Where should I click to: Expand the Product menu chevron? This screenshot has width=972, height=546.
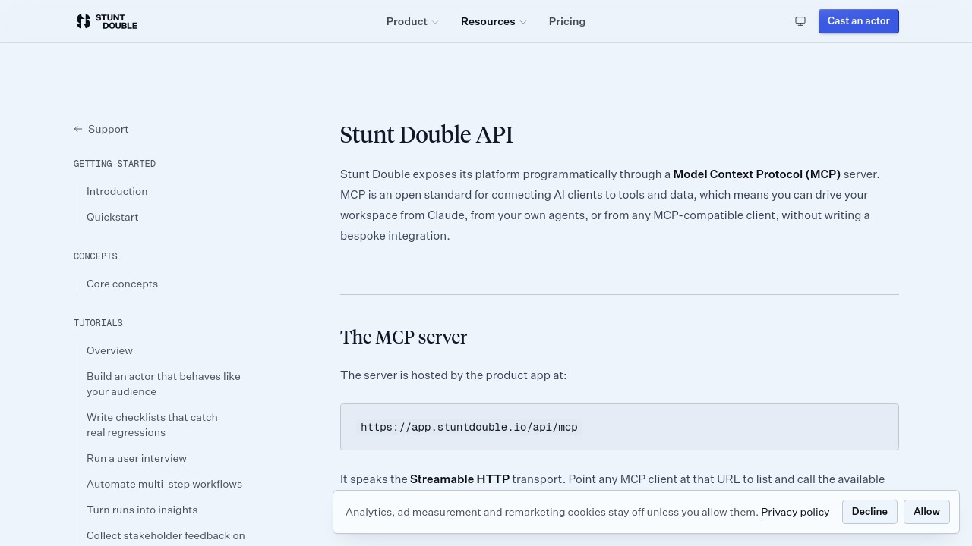click(x=435, y=22)
